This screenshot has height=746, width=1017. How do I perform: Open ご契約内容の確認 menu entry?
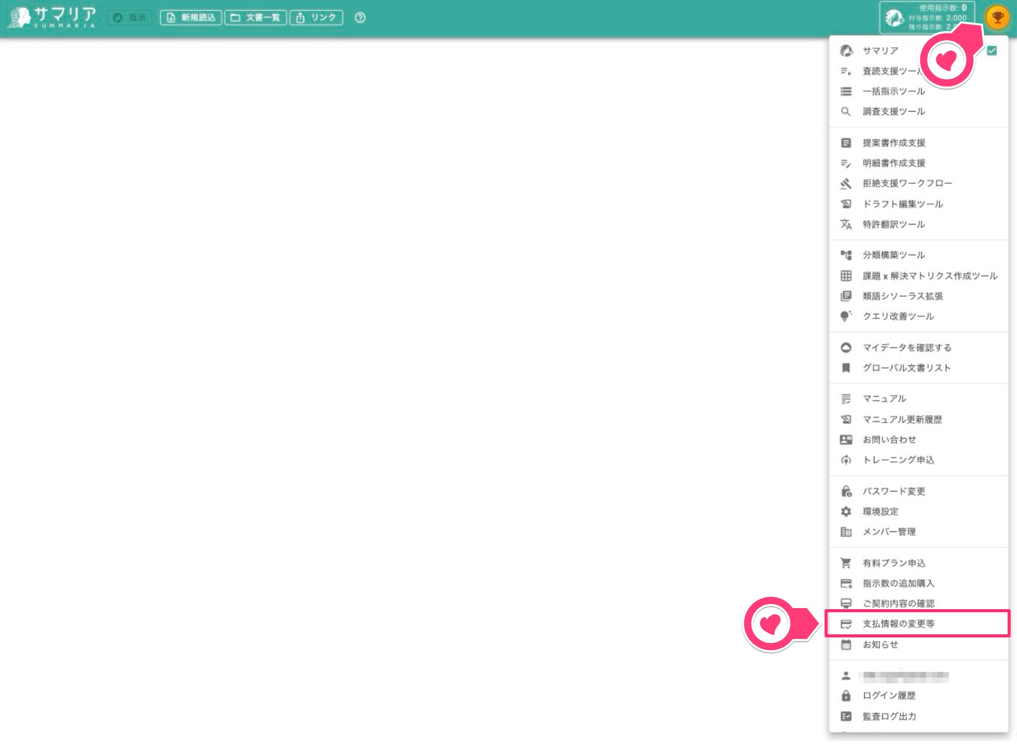pos(919,603)
